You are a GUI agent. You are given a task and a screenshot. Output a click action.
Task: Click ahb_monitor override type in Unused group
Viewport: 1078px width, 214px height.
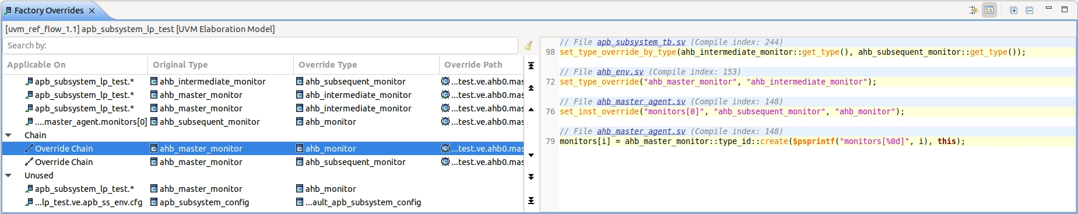click(331, 189)
